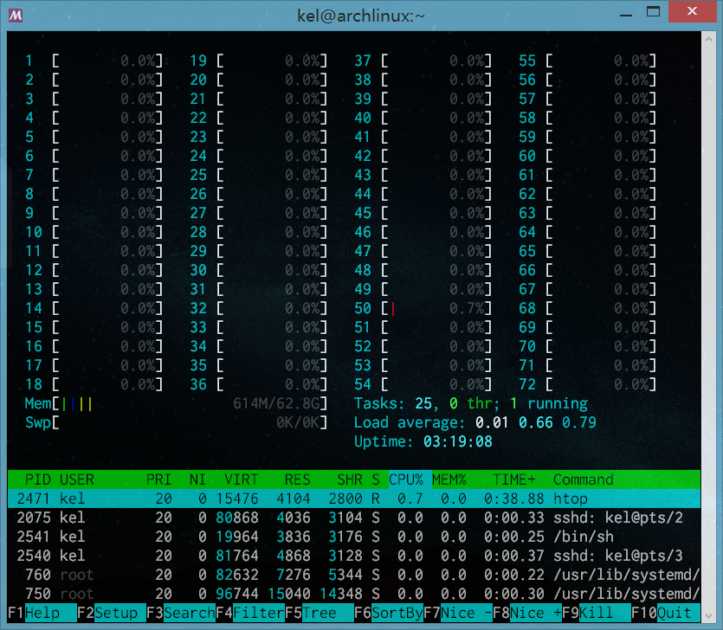The width and height of the screenshot is (723, 630).
Task: Sort by the SHR column header
Action: 350,479
